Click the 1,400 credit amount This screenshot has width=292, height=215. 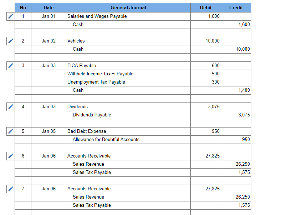coord(236,90)
